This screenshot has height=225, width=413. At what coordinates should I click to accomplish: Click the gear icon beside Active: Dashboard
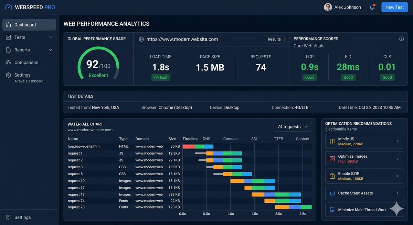8,75
